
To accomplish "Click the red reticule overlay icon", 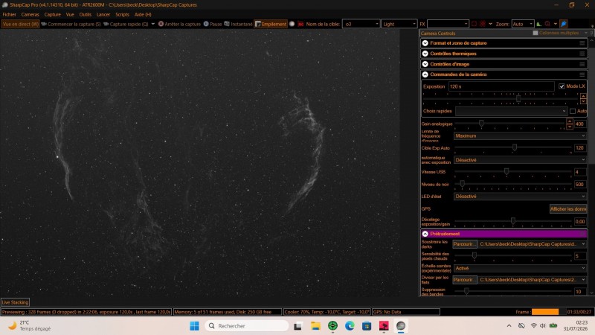I will click(482, 24).
